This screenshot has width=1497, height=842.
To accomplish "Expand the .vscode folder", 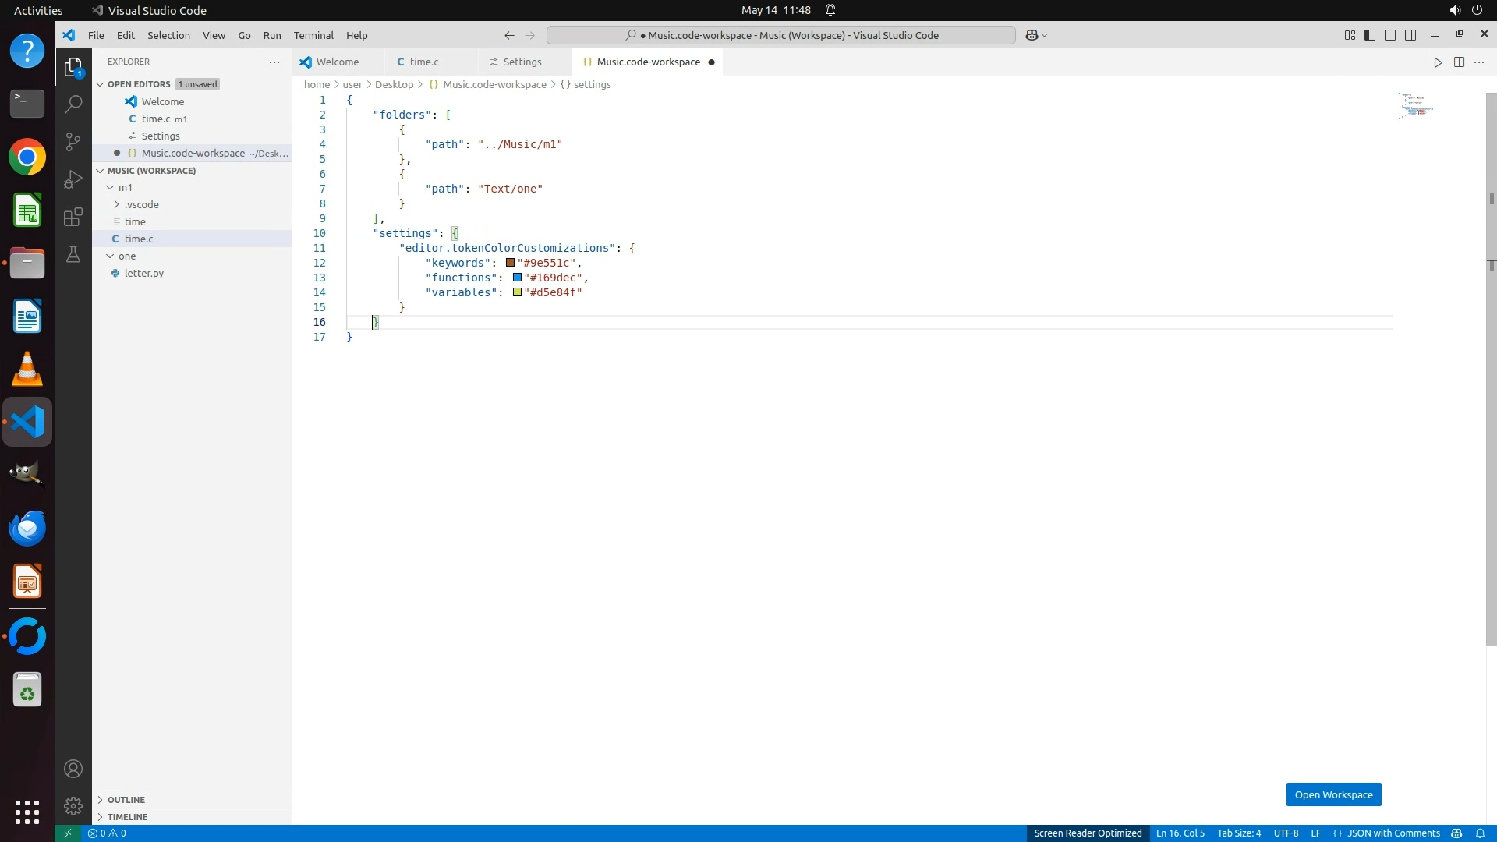I will 141,204.
